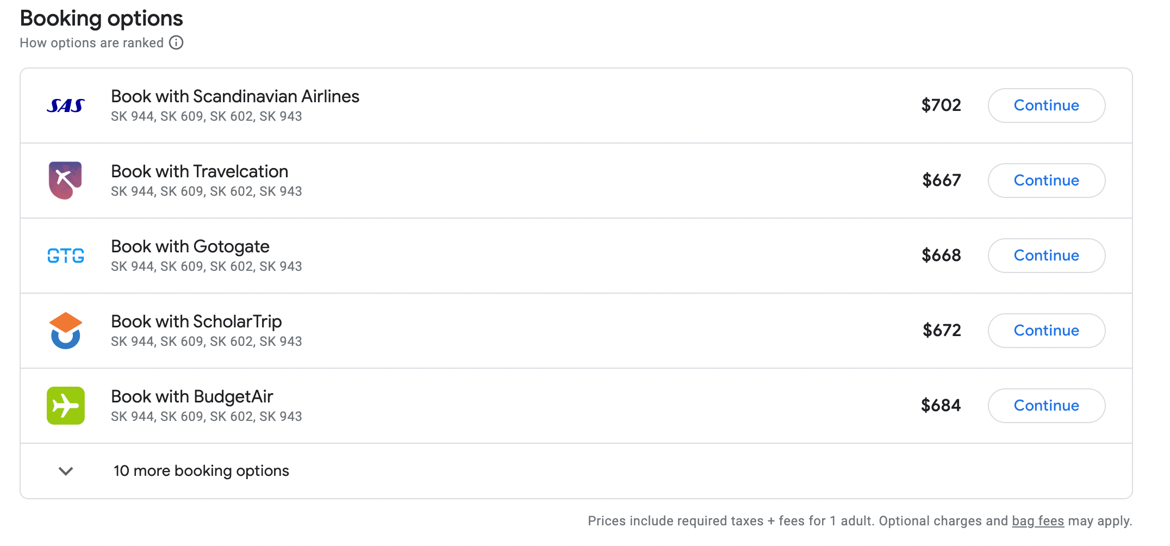Open the ranking info circle icon

(x=176, y=42)
